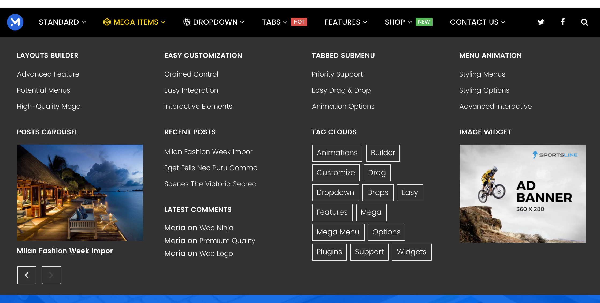Viewport: 600px width, 303px height.
Task: Click the WordPress logo beside DROPDOWN
Action: pos(187,22)
